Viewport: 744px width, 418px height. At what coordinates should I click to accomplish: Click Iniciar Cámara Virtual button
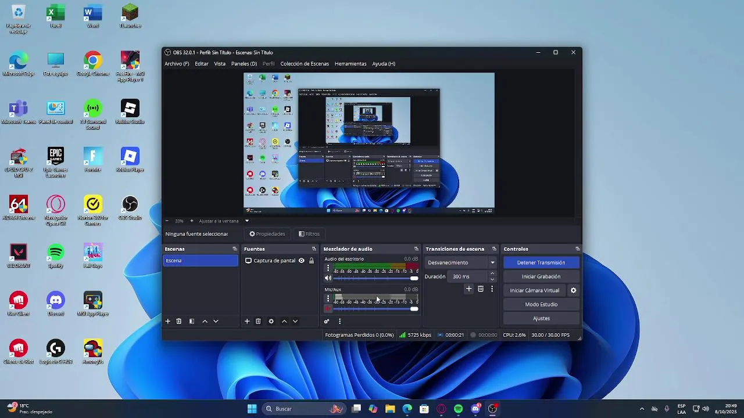[x=535, y=290]
